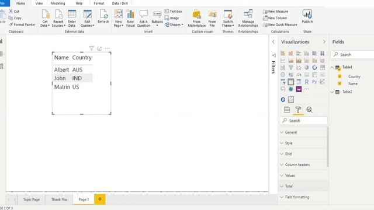This screenshot has height=210, width=374.
Task: Open the View ribbon tab
Action: tap(39, 3)
